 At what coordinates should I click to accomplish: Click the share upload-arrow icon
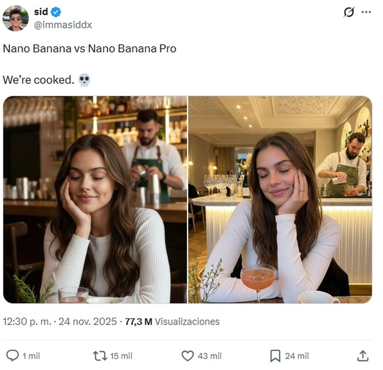point(363,356)
